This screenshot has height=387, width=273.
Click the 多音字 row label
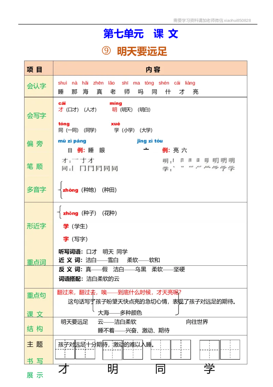37,190
